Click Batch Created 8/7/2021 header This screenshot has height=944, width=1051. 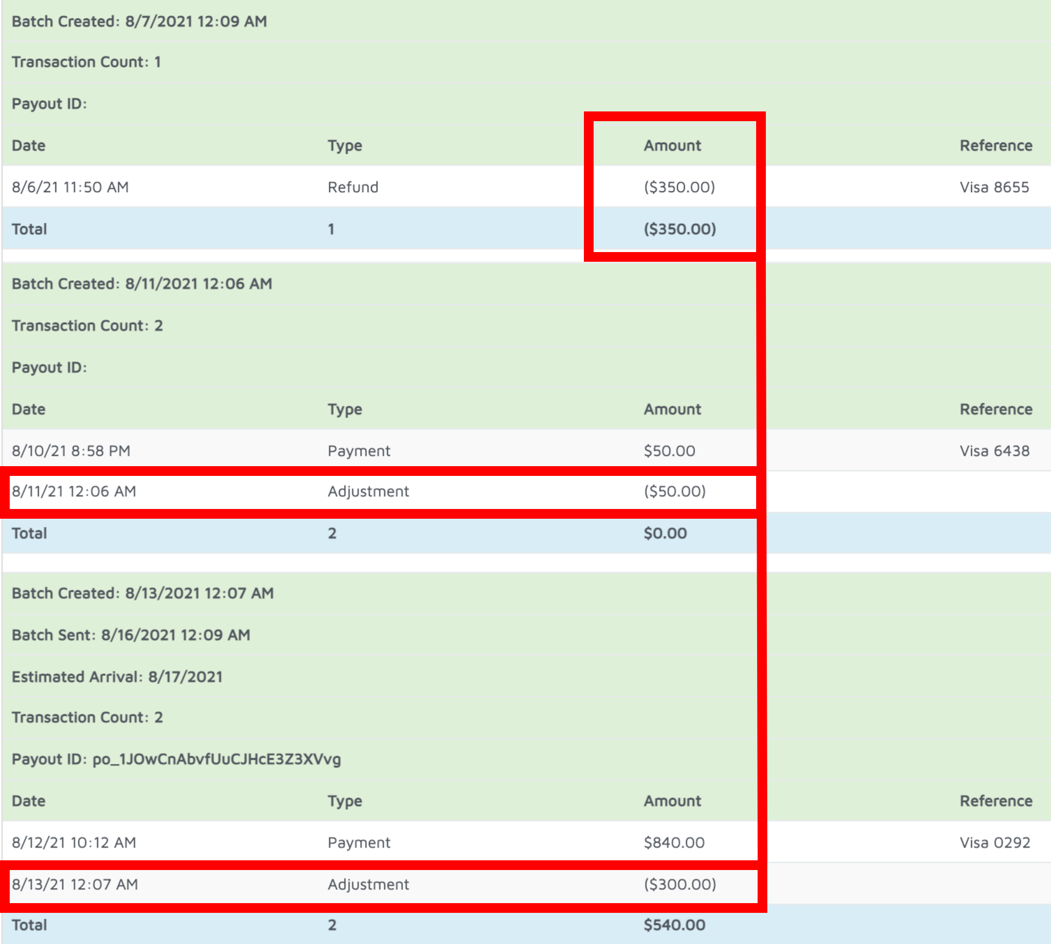tap(139, 21)
